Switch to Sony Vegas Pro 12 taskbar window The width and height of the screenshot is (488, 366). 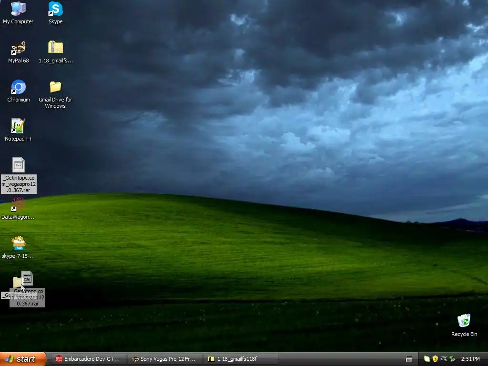pos(164,359)
